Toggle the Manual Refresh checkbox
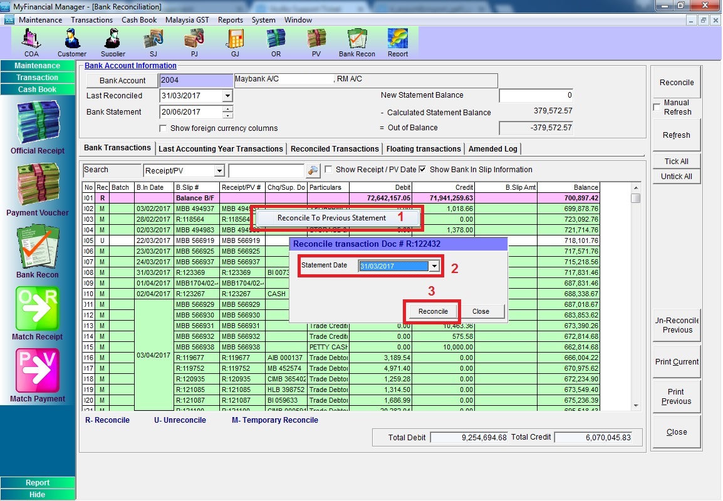723x501 pixels. [657, 107]
